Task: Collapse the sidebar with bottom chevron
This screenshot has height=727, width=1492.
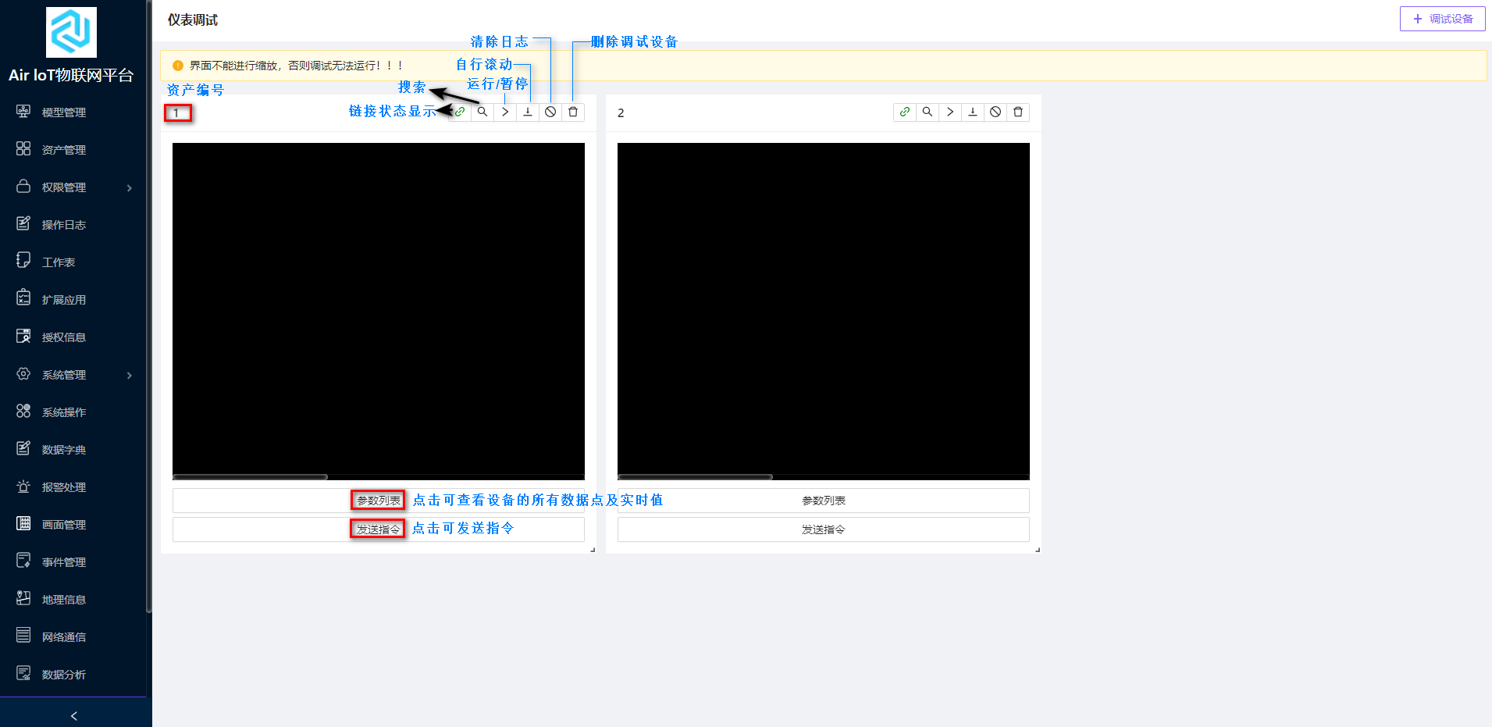Action: (74, 715)
